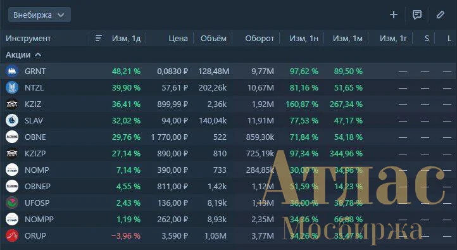Select the NOMPP ticker name
The height and width of the screenshot is (250, 457).
click(39, 220)
